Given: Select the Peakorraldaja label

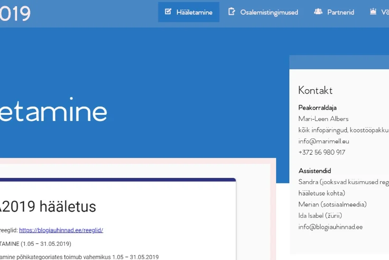Looking at the screenshot, I should 317,108.
